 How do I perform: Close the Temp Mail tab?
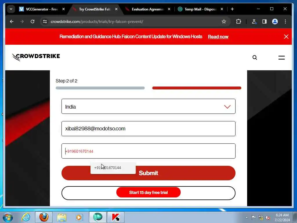point(222,9)
